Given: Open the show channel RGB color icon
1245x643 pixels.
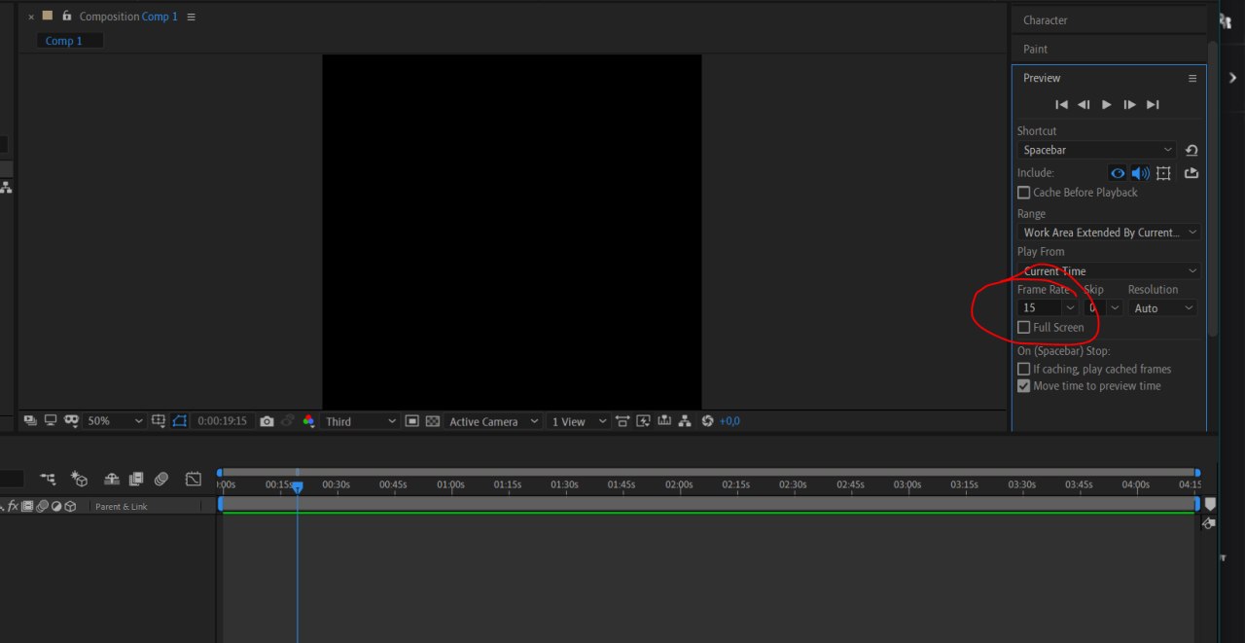Looking at the screenshot, I should tap(309, 421).
